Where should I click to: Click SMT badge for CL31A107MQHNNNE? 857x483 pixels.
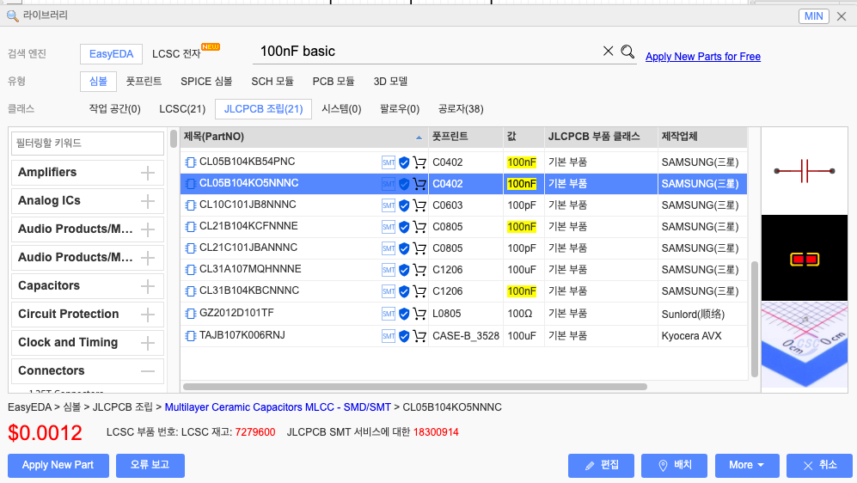pos(388,270)
